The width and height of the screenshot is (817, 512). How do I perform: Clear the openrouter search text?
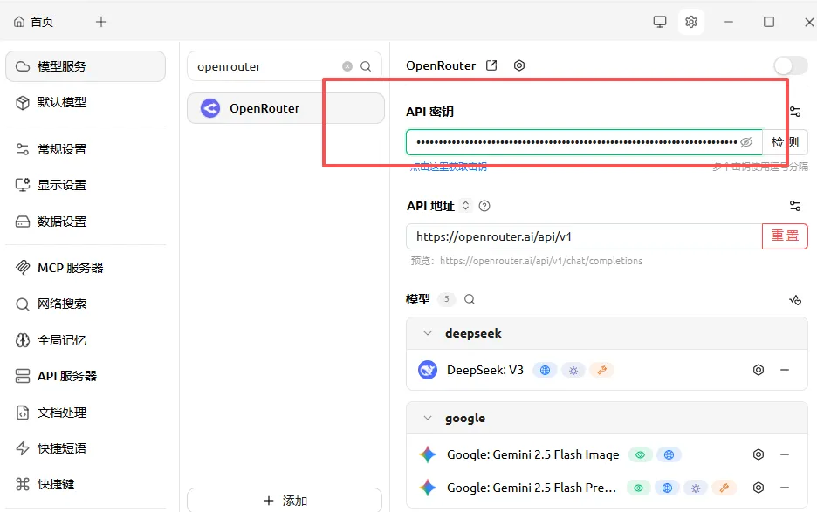[x=347, y=66]
